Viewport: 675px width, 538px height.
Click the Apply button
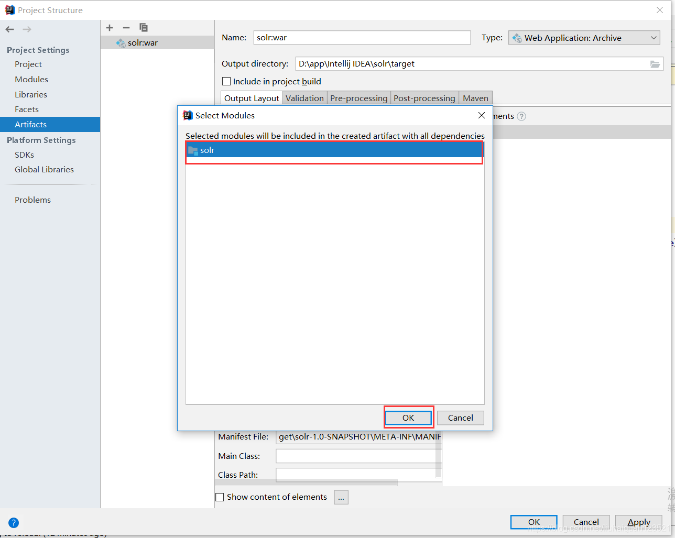(639, 522)
